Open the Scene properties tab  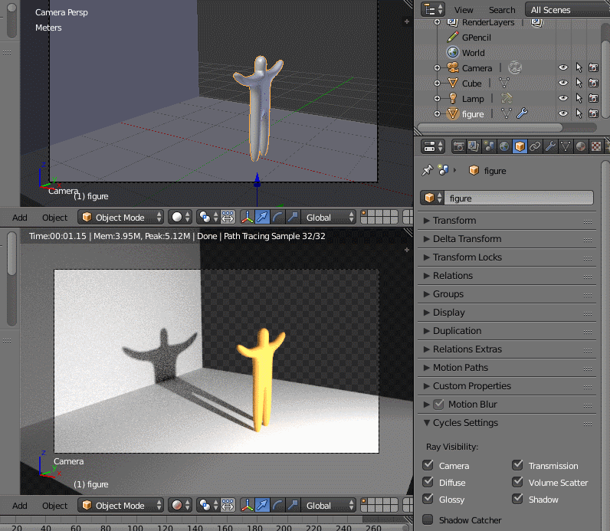coord(489,146)
